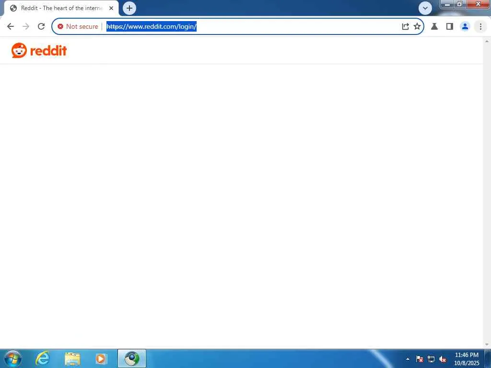Viewport: 491px width, 368px height.
Task: Open a new tab with plus button
Action: point(129,8)
